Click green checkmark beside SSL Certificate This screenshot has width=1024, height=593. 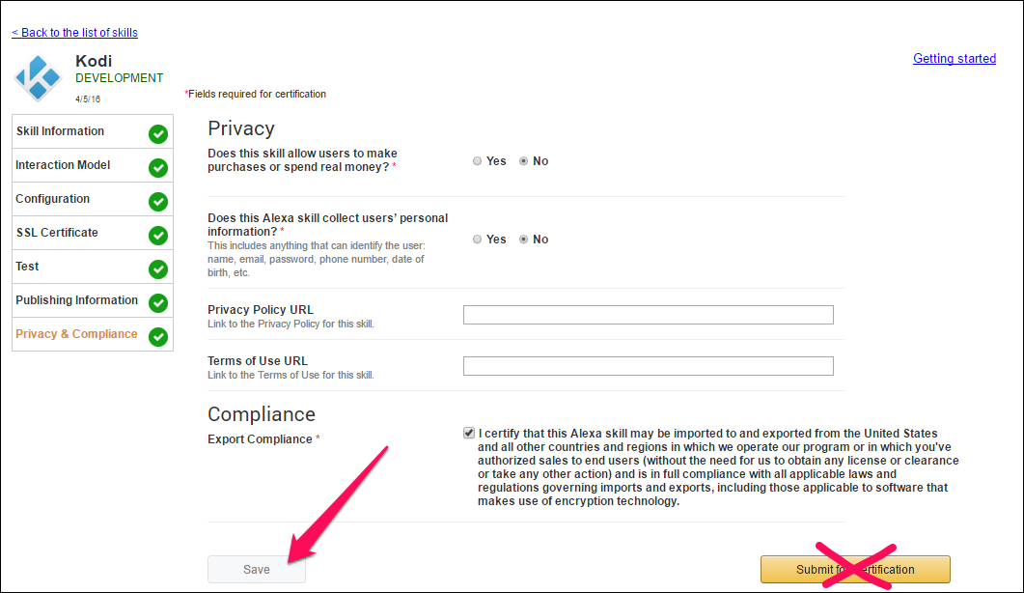[158, 236]
